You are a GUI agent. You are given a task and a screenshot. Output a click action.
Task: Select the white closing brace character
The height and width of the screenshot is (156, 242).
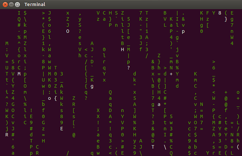click(226, 19)
